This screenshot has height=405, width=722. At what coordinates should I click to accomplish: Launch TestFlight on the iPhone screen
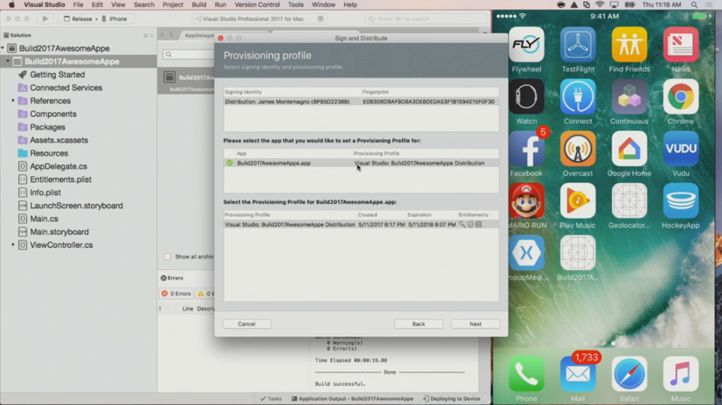tap(578, 44)
